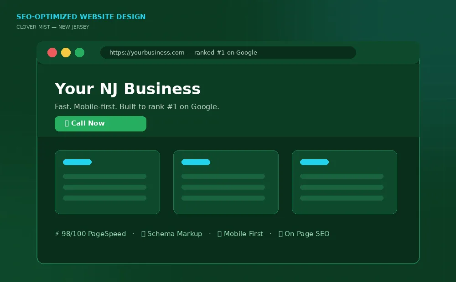Click the 'On-Page SEO' label
The image size is (456, 282).
click(307, 234)
